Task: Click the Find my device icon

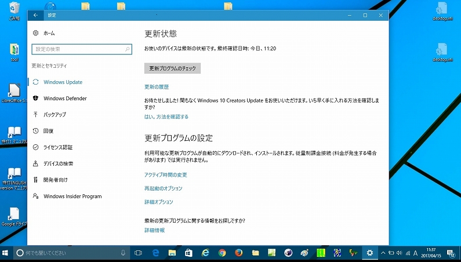Action: [35, 163]
